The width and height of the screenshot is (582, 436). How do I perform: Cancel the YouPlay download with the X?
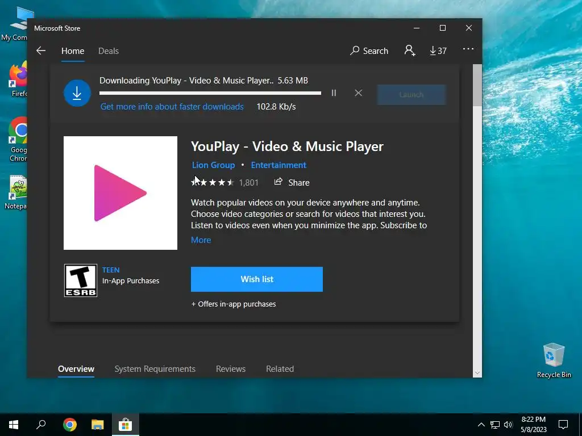(358, 93)
